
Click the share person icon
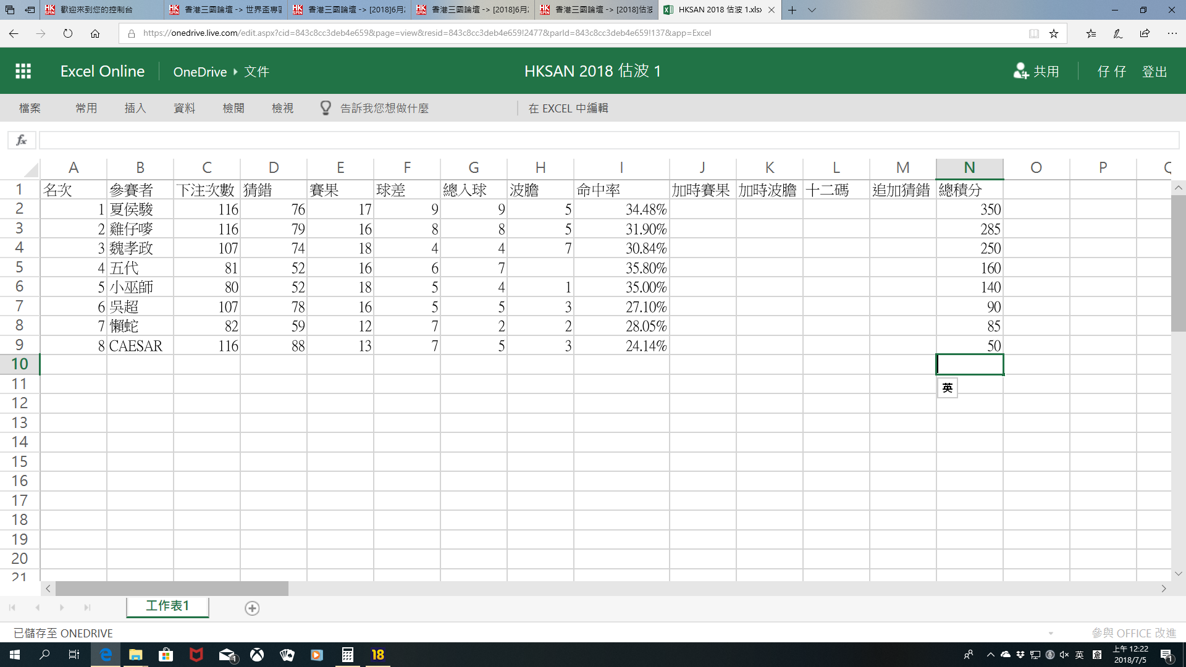1020,71
